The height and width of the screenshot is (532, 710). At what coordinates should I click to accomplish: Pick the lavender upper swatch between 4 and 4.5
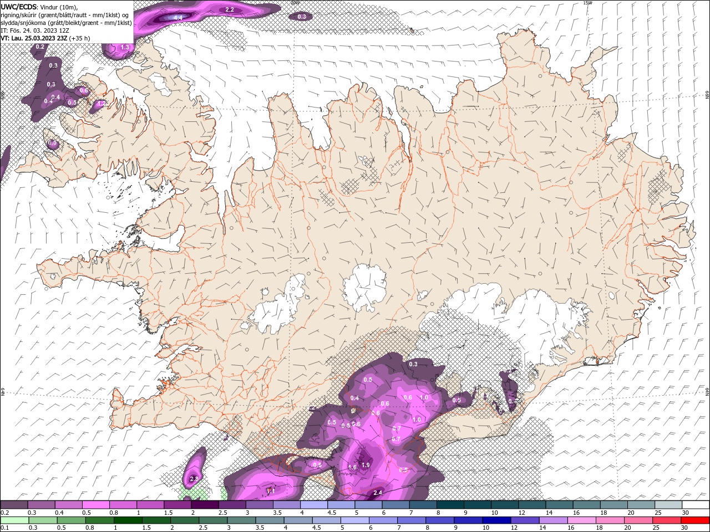click(x=314, y=505)
